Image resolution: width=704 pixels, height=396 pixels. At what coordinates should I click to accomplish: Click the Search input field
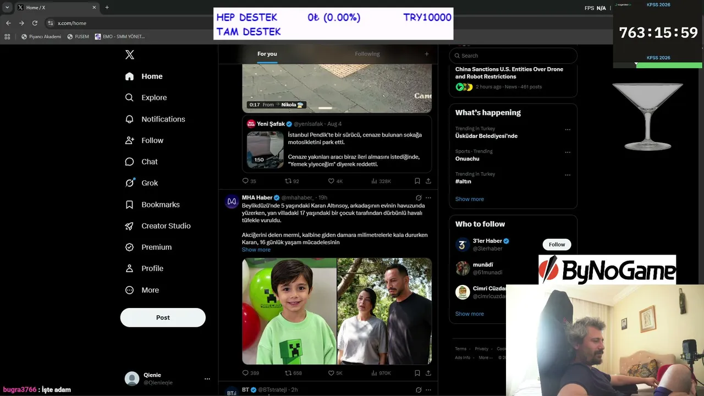(513, 56)
